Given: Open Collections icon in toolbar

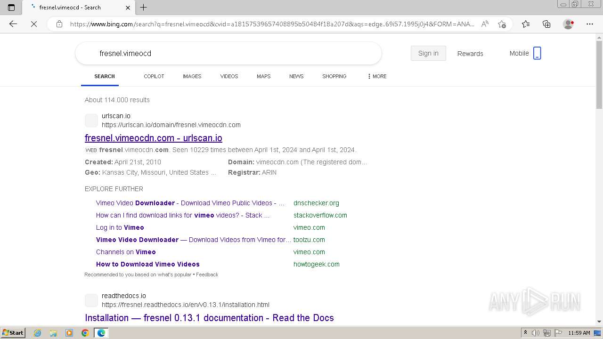Looking at the screenshot, I should (546, 24).
